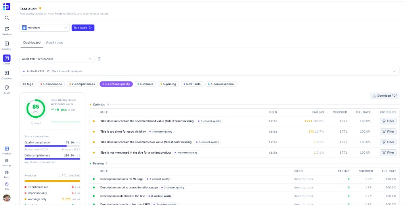Click the 1 771 failing count in brand rule
Viewport: 406px width, 205px height.
(308, 121)
